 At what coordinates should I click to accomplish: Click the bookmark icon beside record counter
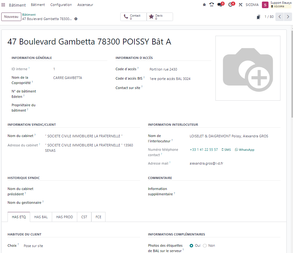pyautogui.click(x=258, y=17)
